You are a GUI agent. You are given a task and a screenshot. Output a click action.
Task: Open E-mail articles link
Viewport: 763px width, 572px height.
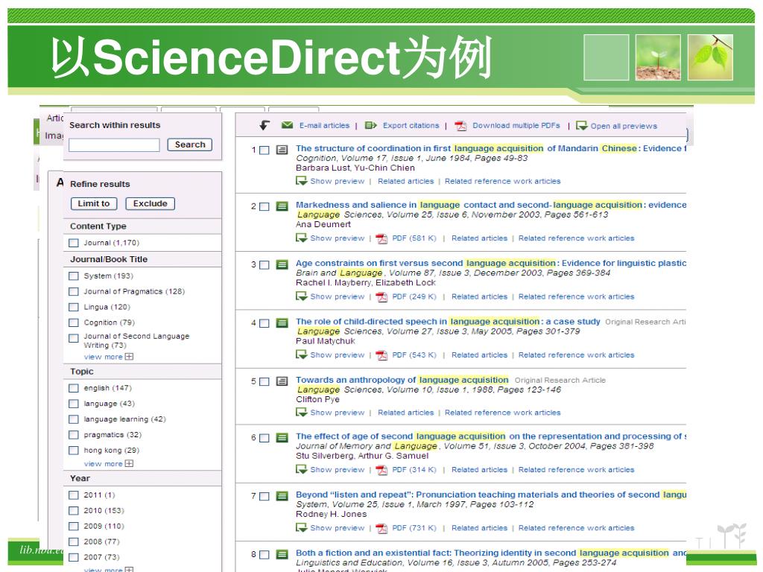(x=324, y=125)
